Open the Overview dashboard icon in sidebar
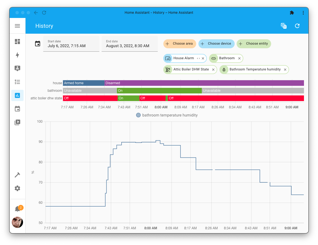The width and height of the screenshot is (318, 245). [x=17, y=42]
